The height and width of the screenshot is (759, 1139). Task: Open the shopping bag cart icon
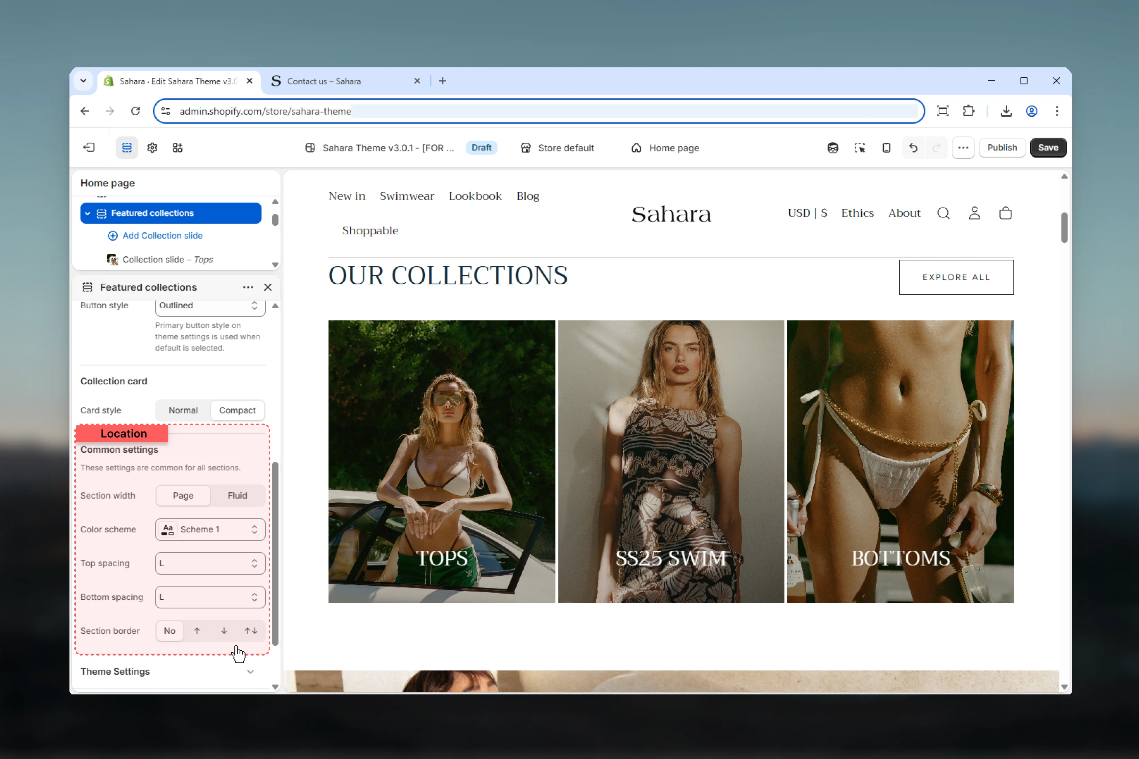pos(1005,213)
